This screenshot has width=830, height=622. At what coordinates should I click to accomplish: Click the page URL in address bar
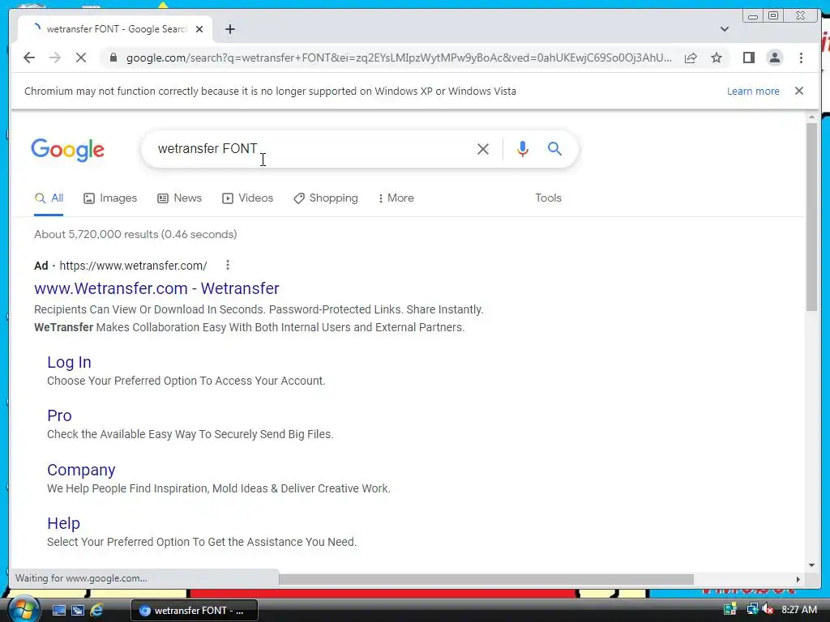tap(399, 58)
